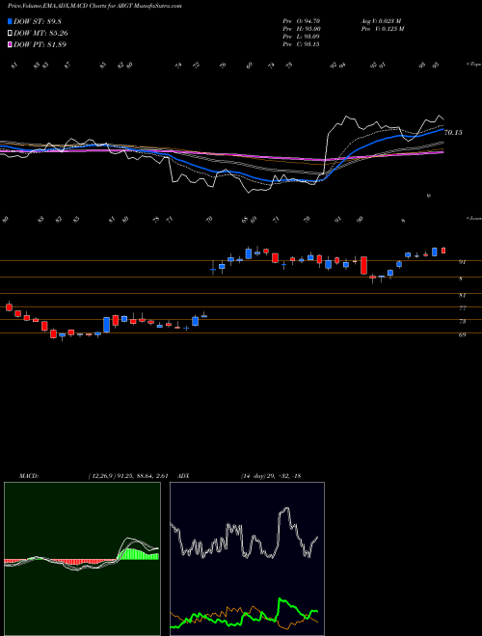This screenshot has width=482, height=636.
Task: Click the Pre L value line
Action: [303, 37]
